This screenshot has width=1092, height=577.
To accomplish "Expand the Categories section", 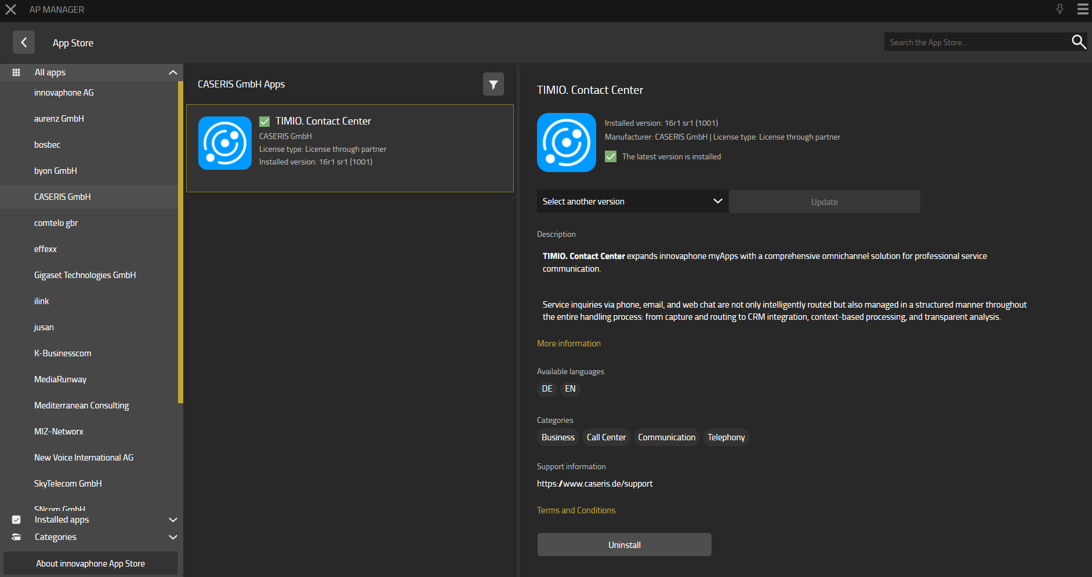I will pos(173,537).
